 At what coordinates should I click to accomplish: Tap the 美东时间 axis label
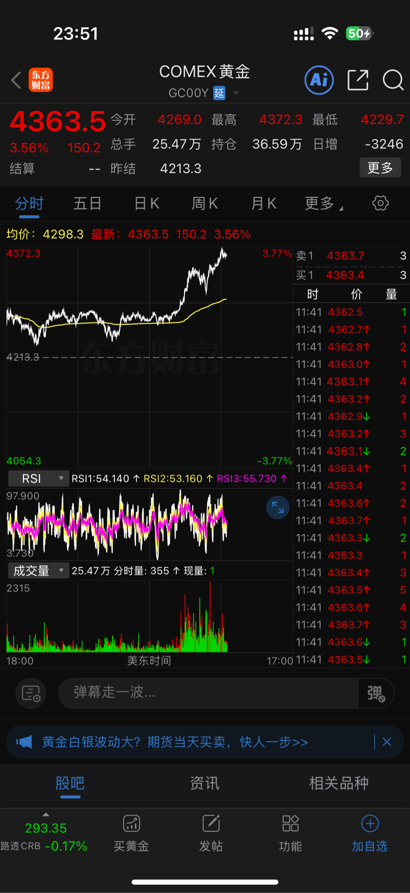coord(149,660)
